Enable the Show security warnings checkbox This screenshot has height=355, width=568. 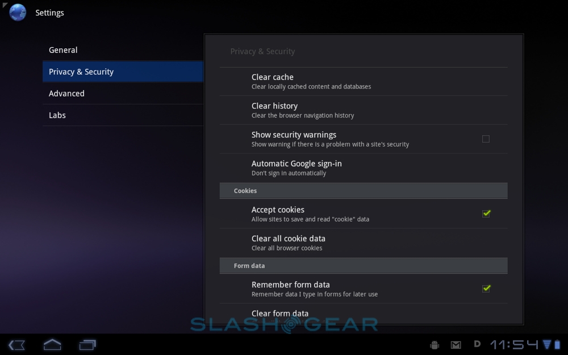[x=486, y=139]
